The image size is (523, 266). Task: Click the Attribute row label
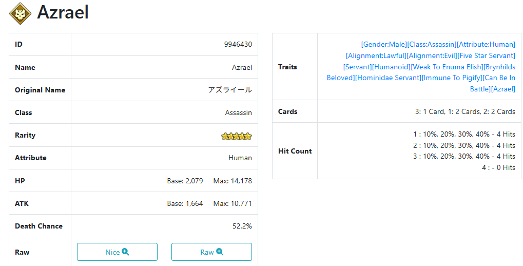click(31, 158)
